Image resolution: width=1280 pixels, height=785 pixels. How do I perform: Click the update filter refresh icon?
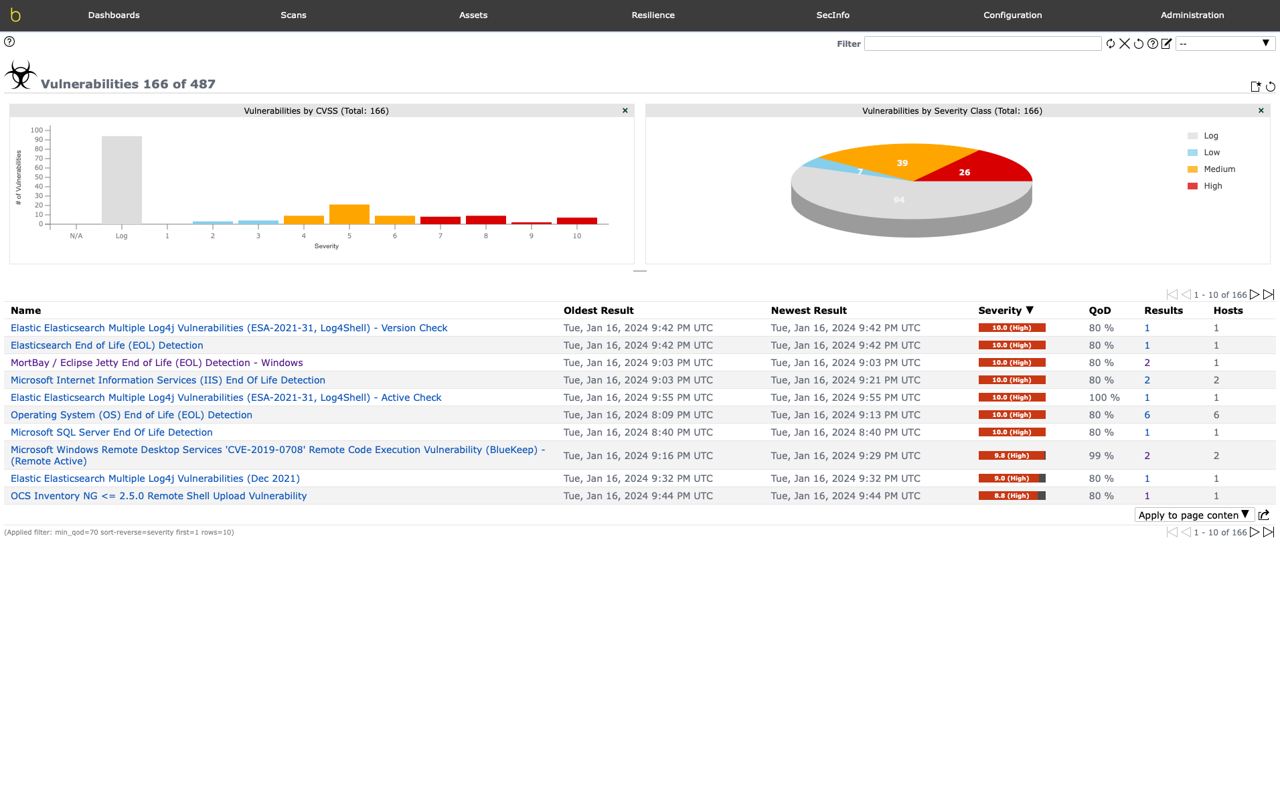[x=1111, y=43]
